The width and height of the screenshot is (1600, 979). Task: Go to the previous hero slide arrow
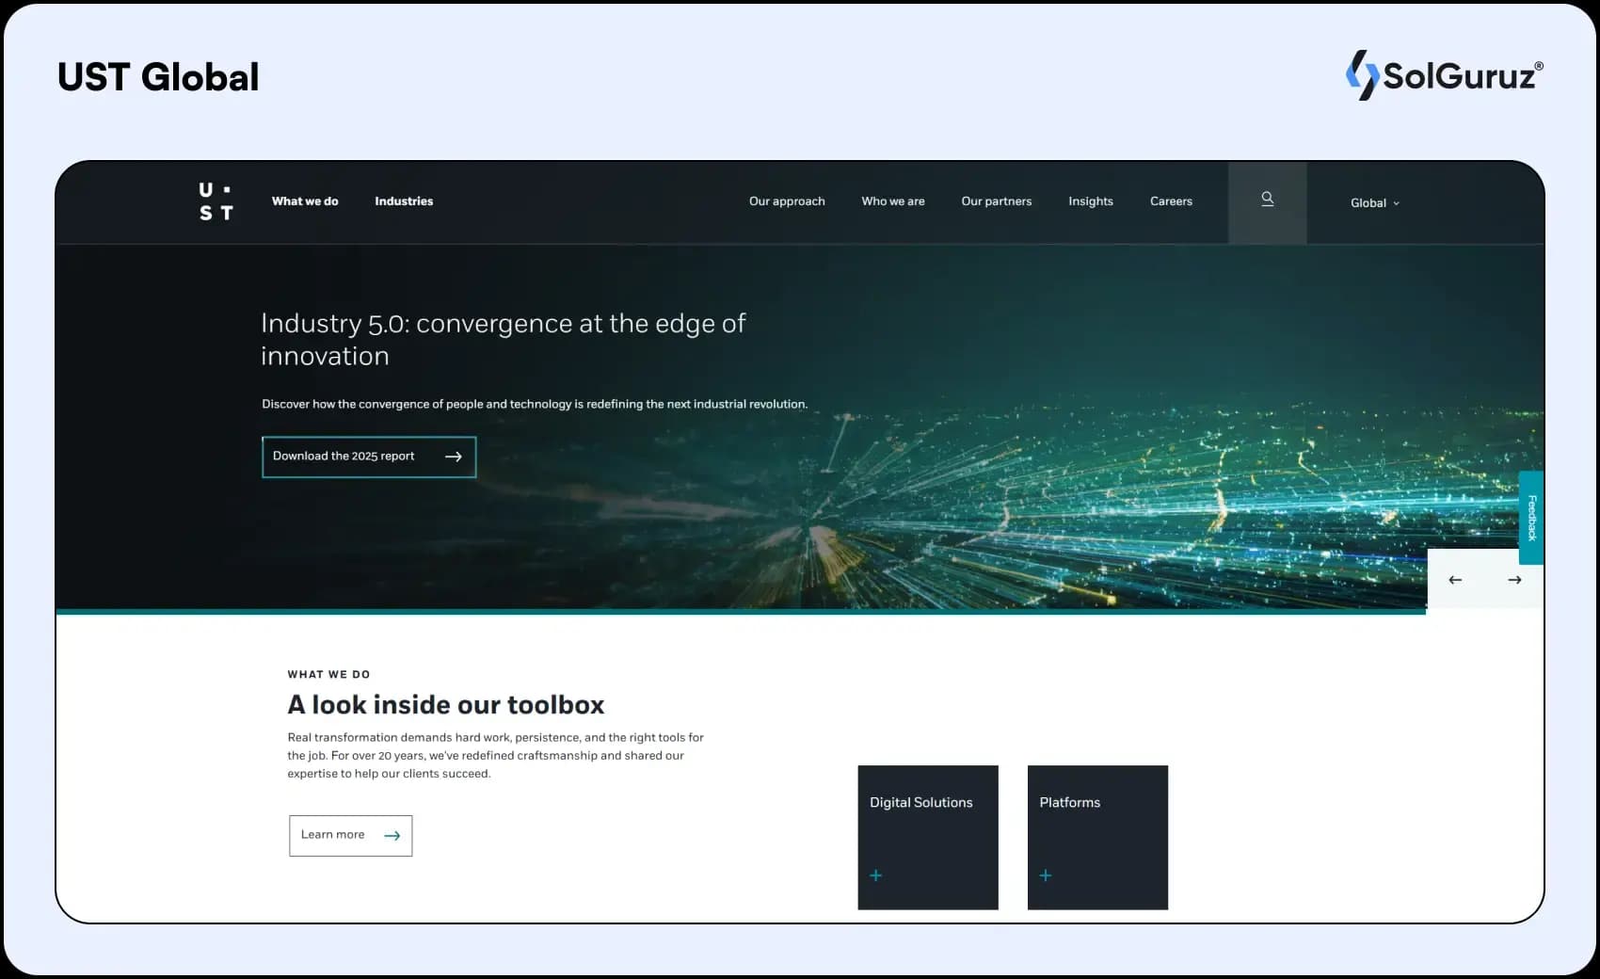click(x=1455, y=580)
